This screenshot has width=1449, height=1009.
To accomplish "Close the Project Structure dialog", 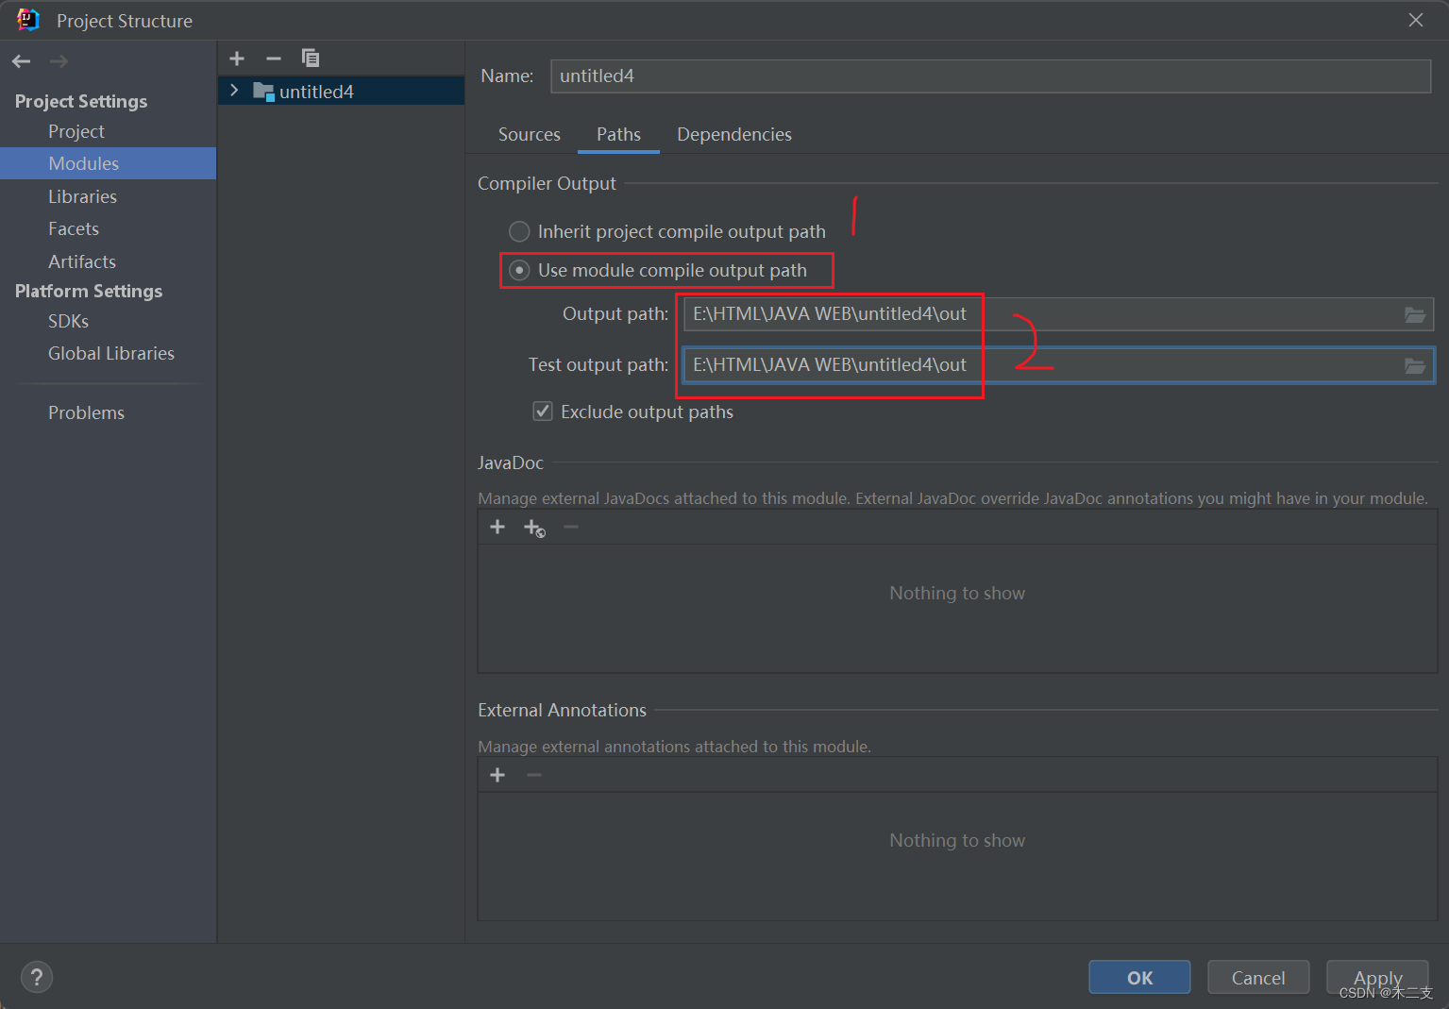I will click(x=1416, y=20).
